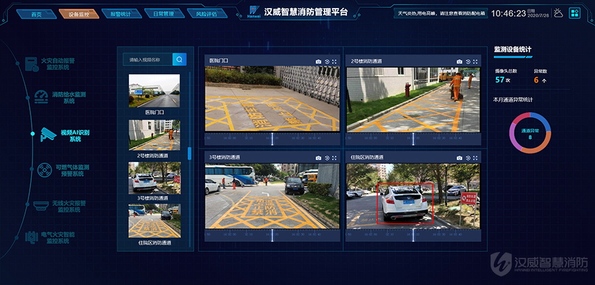Select the 视频AI识别系统 camera icon
Screen dimensions: 595x285
point(48,136)
